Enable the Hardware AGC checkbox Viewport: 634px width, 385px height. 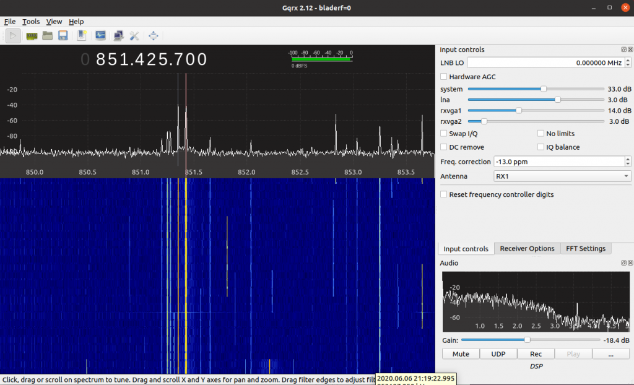[444, 76]
